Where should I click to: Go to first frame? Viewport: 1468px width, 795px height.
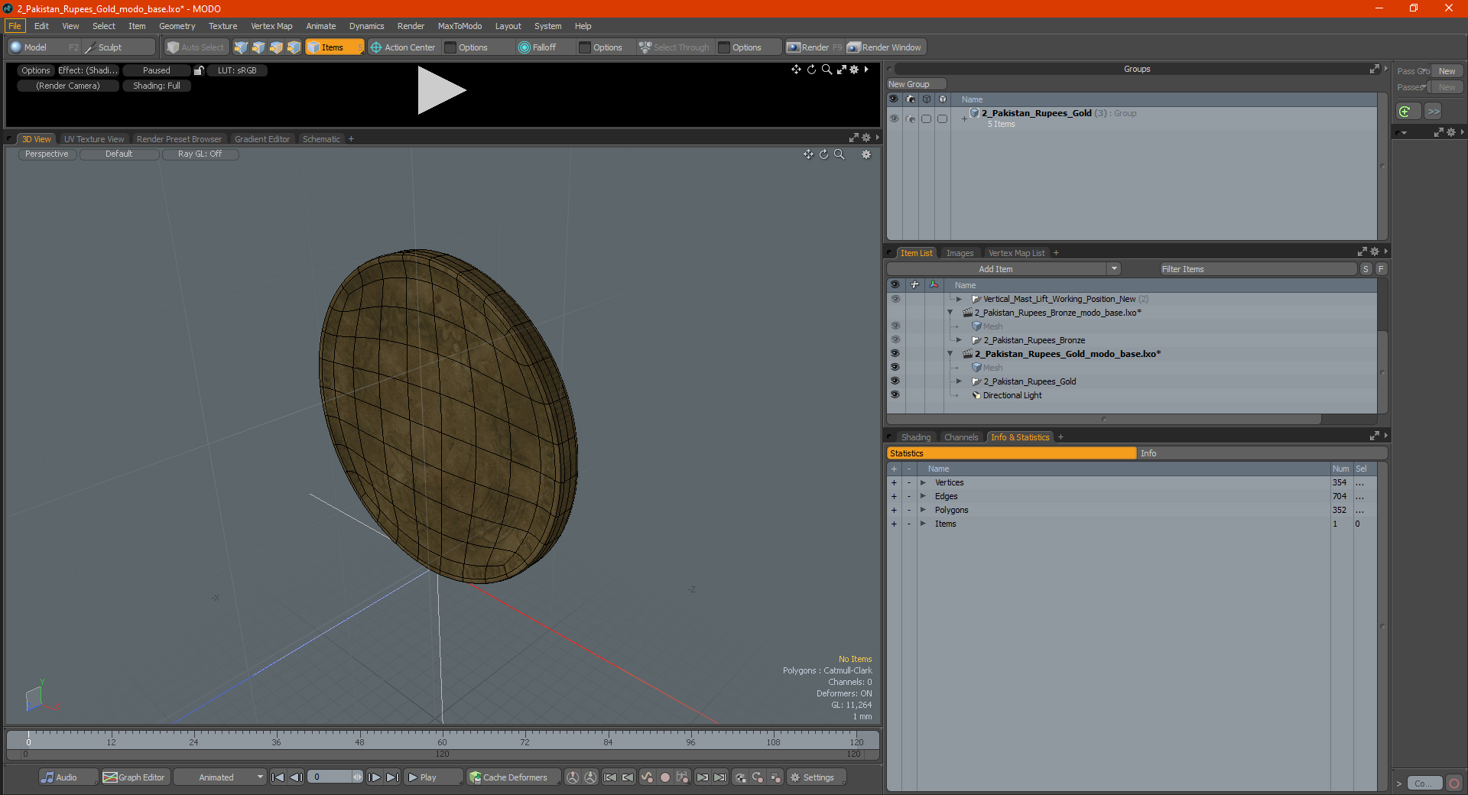278,777
